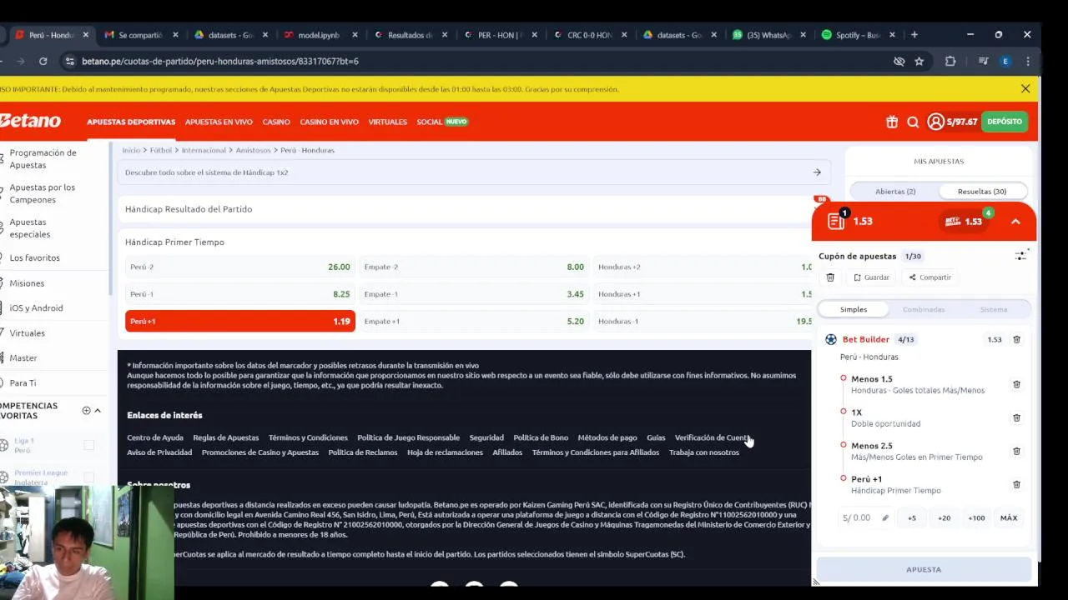Set stake to MÁX
Viewport: 1068px width, 600px height.
[x=1009, y=517]
